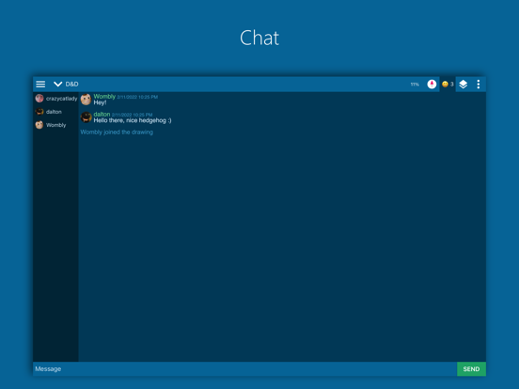Open the hamburger main menu

(x=40, y=84)
